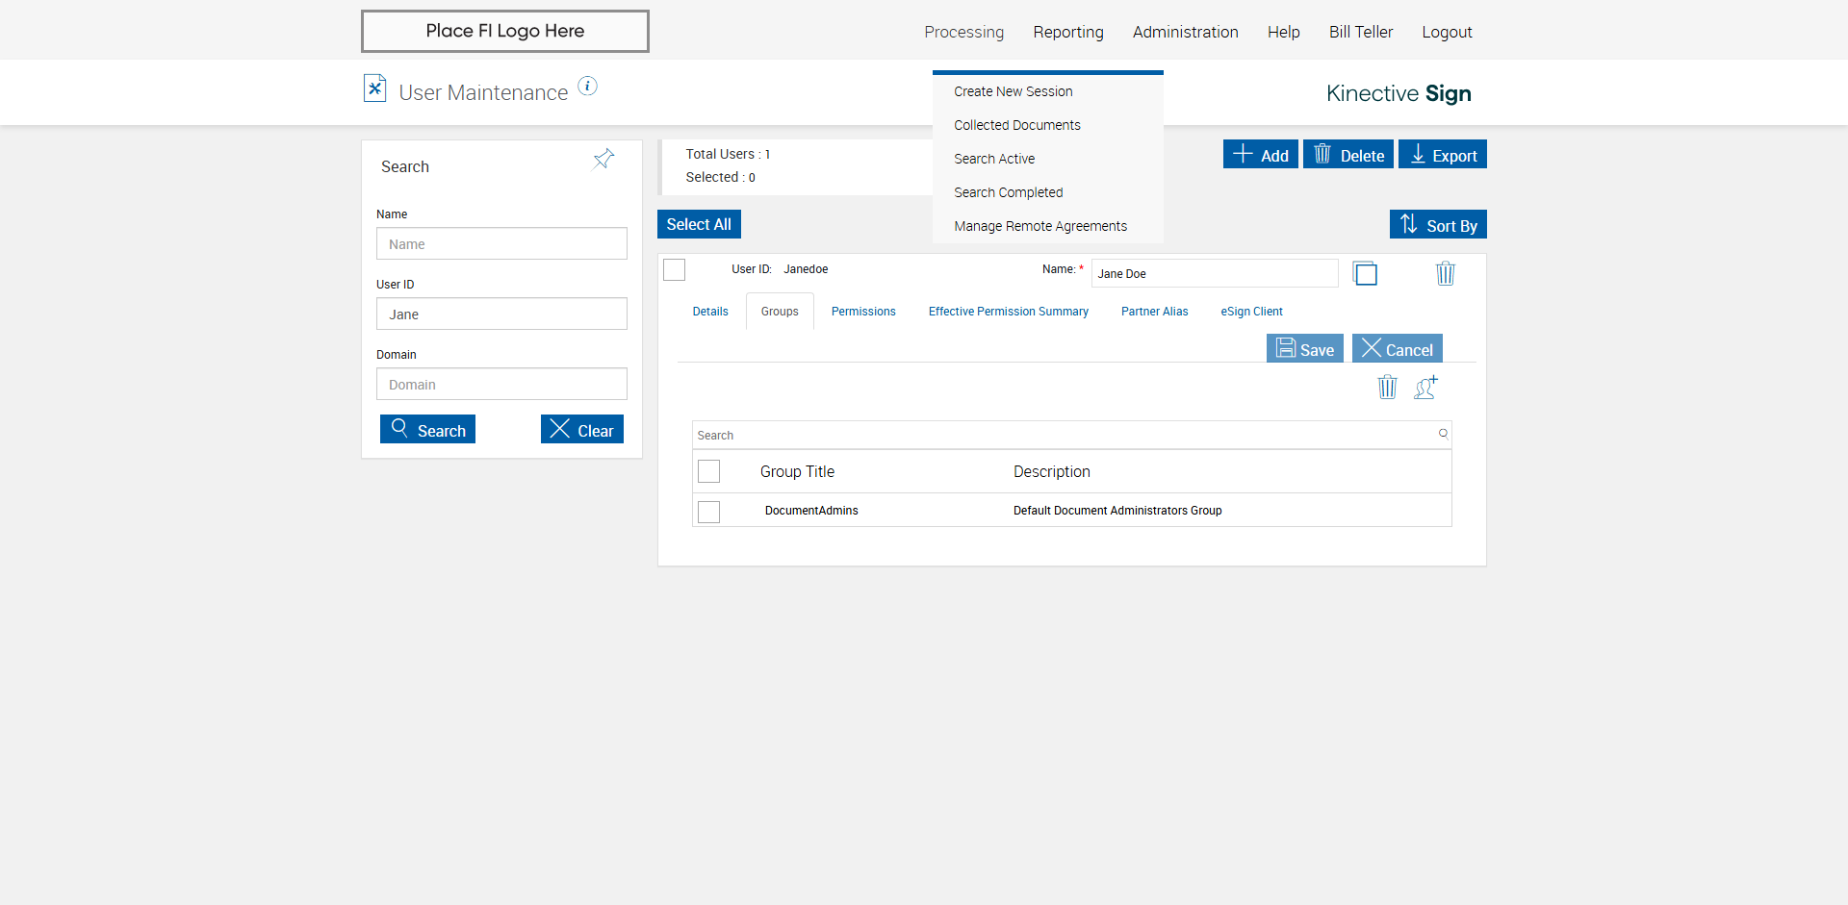Open the Help menu
Screen dimensions: 1848x905
[1284, 32]
